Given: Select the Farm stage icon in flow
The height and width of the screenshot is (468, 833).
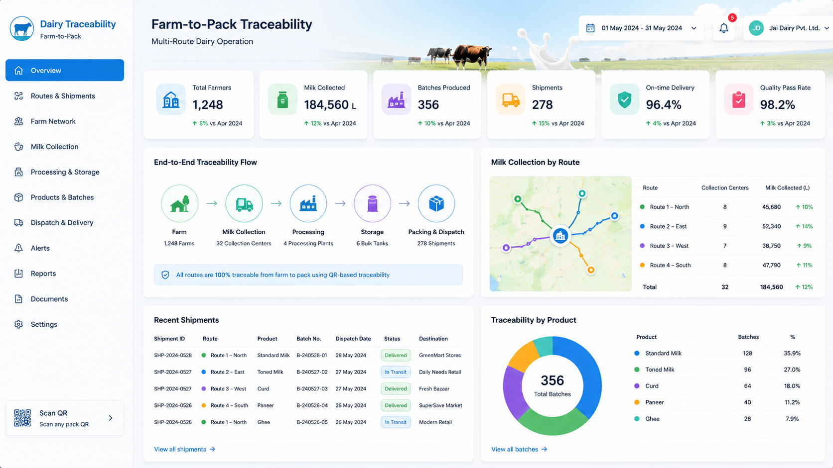Looking at the screenshot, I should pos(179,203).
